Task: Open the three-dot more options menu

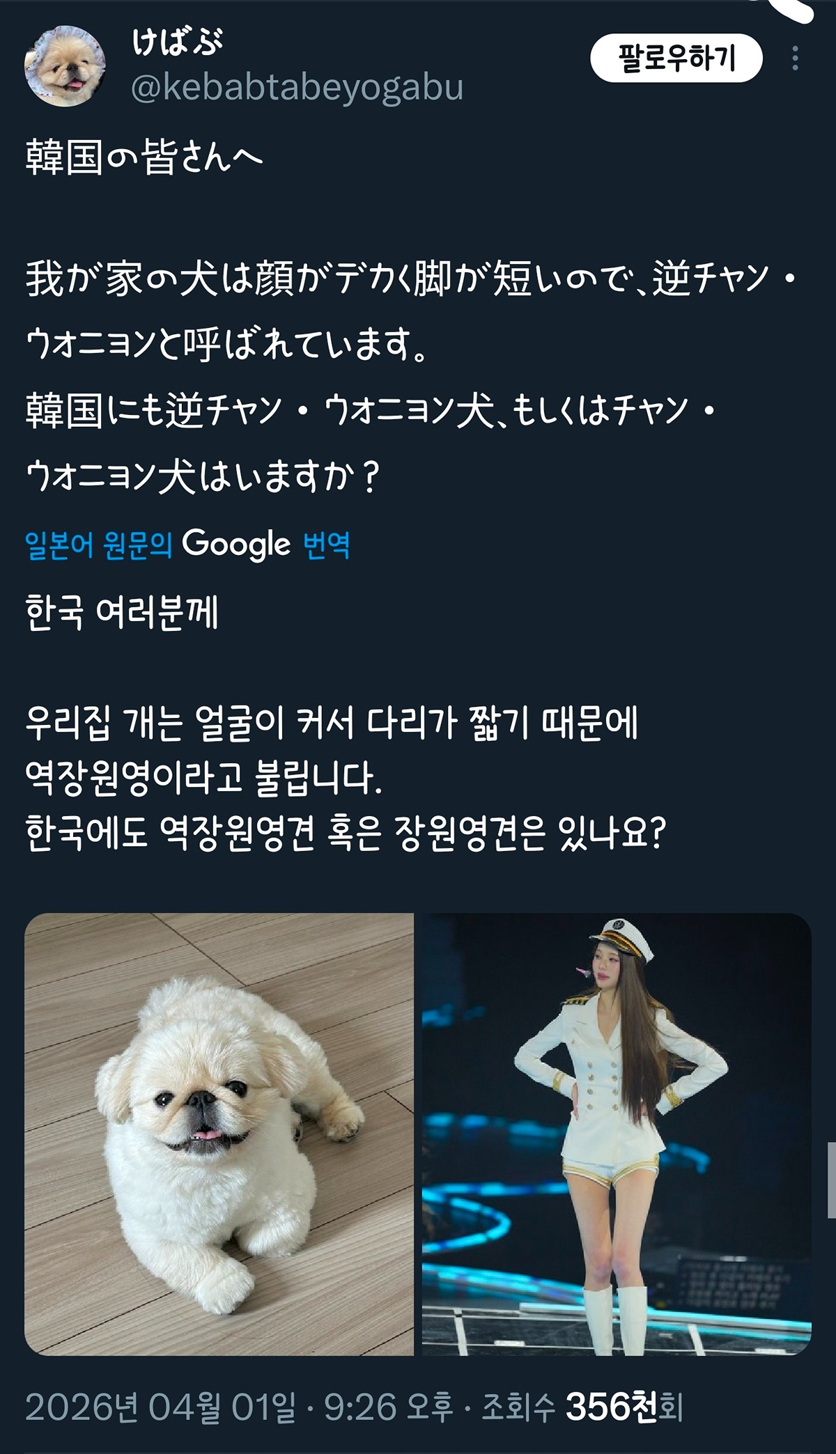Action: [795, 58]
